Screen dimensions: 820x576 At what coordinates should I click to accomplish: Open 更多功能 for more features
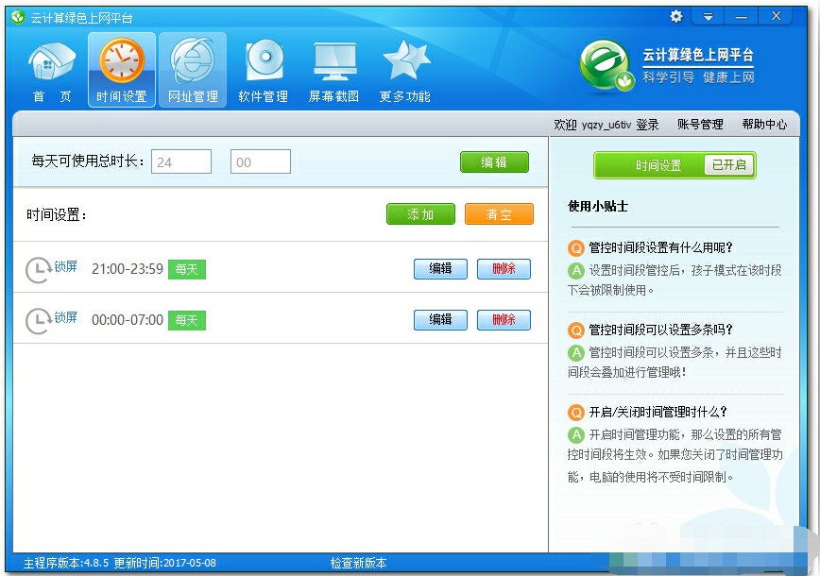click(404, 69)
